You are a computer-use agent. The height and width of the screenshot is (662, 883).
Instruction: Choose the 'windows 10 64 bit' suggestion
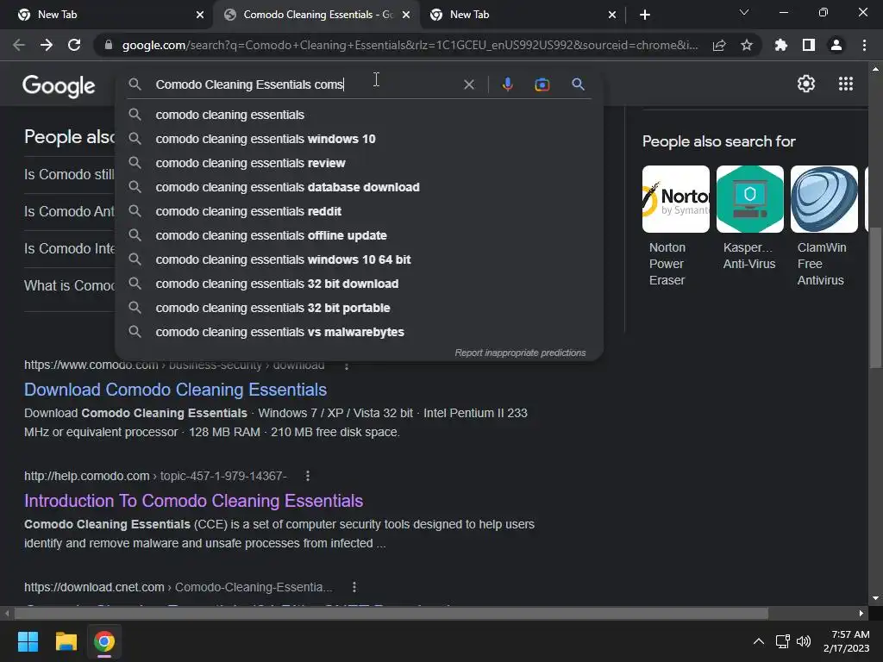point(359,260)
